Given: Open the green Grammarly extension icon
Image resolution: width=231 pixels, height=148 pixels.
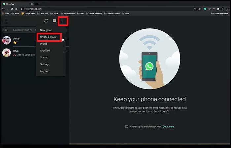Looking at the screenshot, I should tap(205, 9).
